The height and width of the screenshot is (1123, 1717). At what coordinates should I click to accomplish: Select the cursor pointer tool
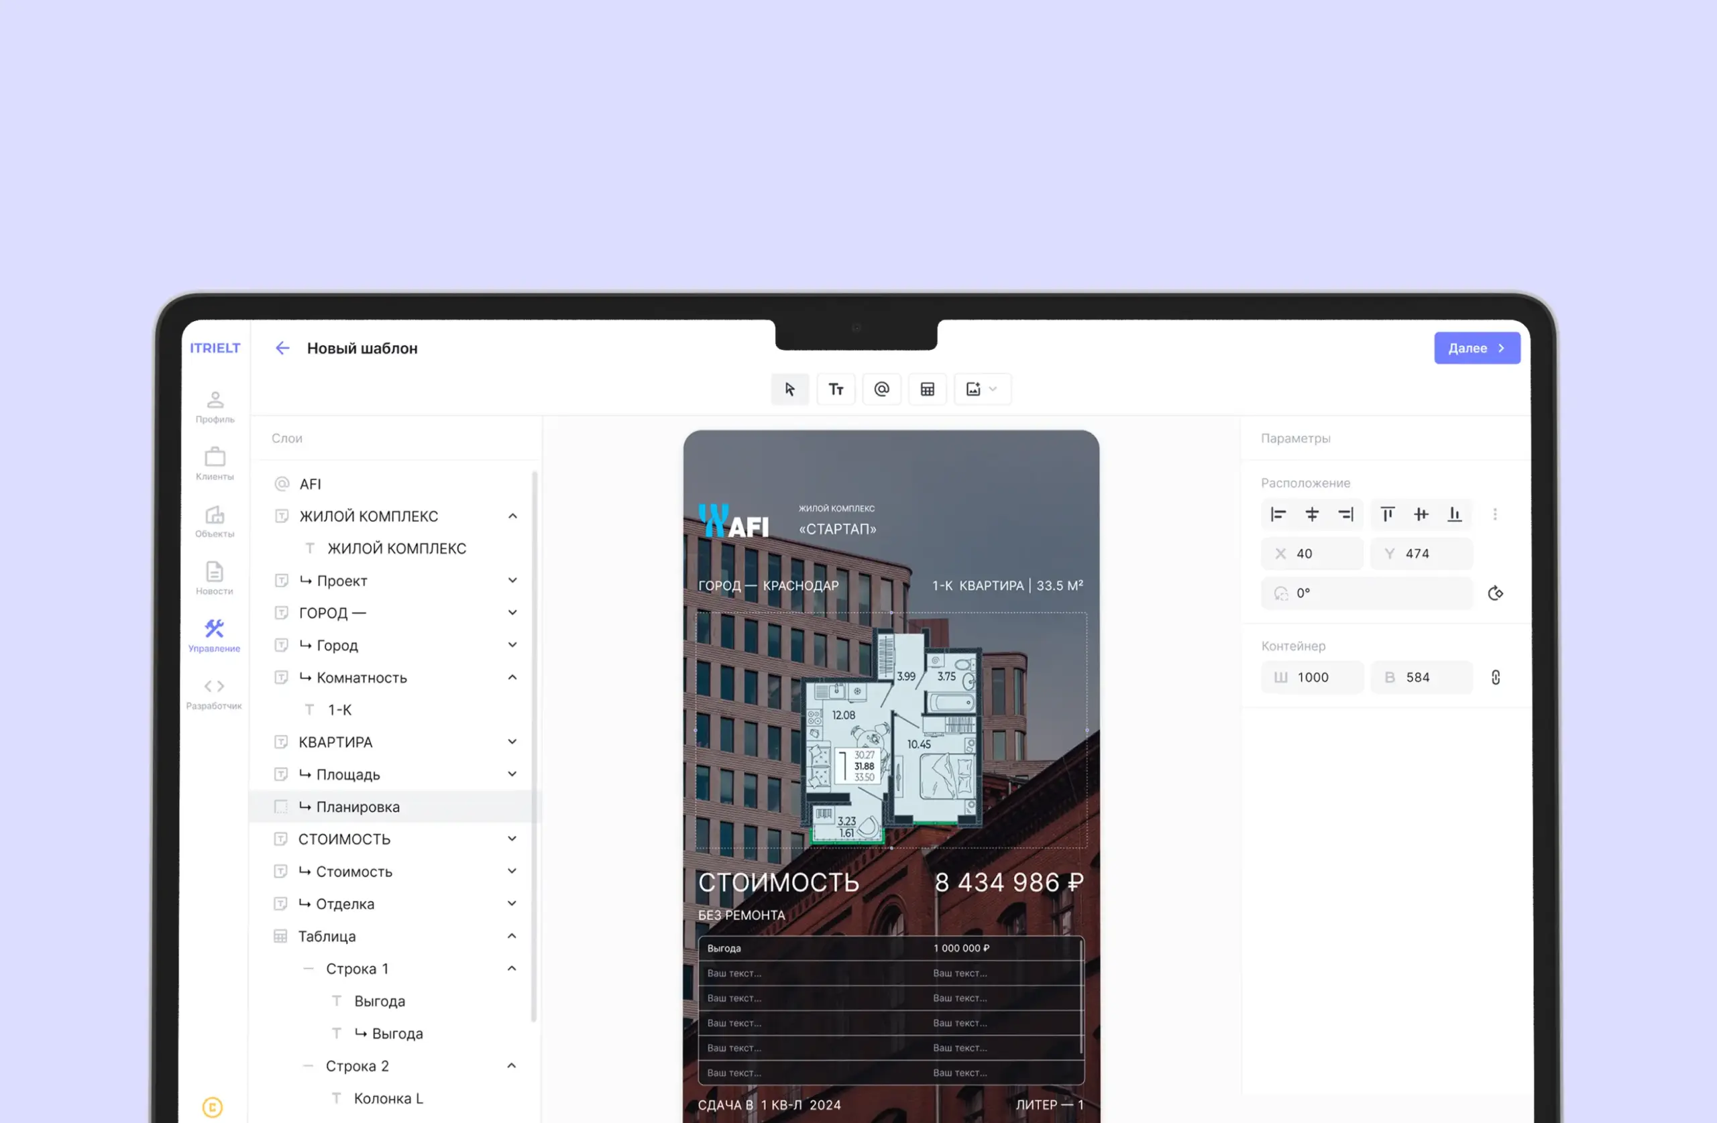(790, 390)
